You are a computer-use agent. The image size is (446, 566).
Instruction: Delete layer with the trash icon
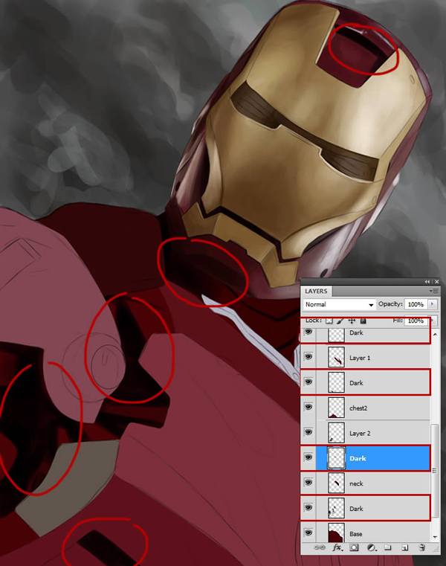[421, 547]
